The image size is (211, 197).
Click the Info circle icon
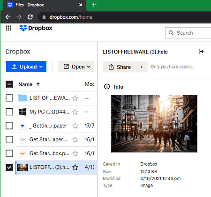[107, 87]
